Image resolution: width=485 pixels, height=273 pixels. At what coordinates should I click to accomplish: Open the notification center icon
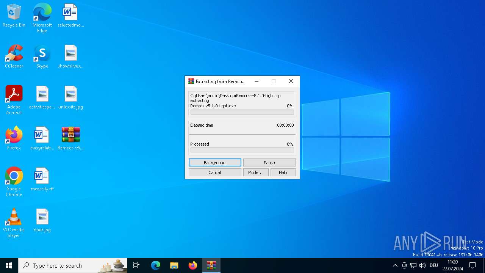click(x=473, y=265)
